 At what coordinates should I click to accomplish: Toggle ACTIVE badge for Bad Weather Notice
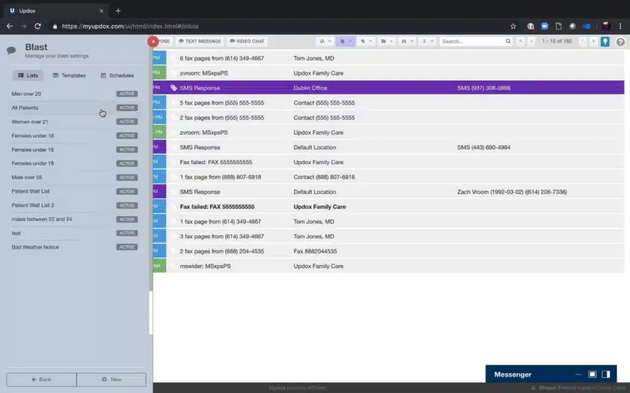click(x=127, y=247)
